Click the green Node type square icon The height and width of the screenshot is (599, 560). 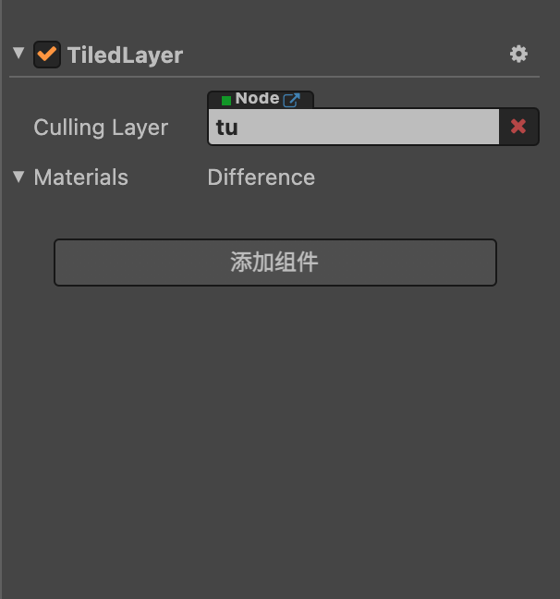tap(226, 101)
